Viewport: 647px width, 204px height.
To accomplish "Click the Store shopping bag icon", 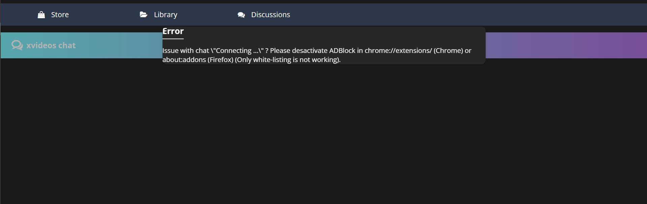I will [41, 14].
